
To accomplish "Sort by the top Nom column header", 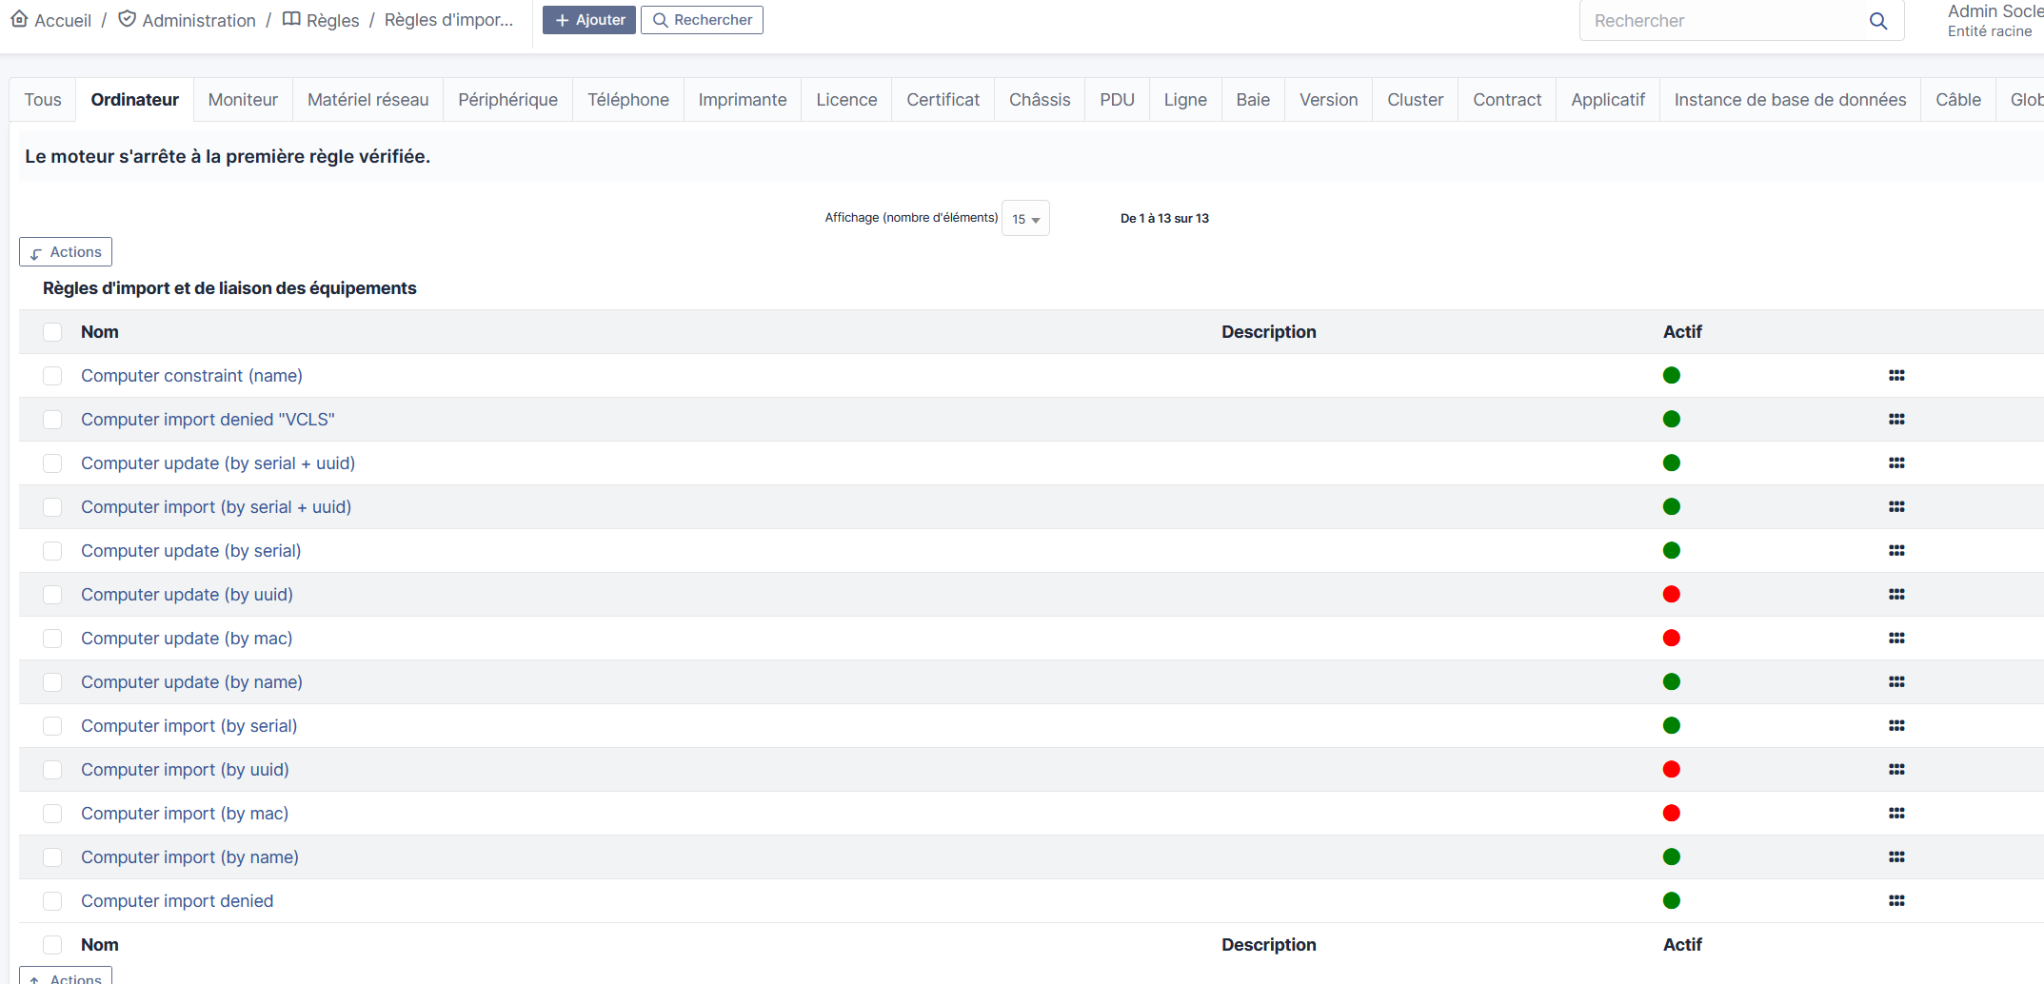I will (100, 332).
